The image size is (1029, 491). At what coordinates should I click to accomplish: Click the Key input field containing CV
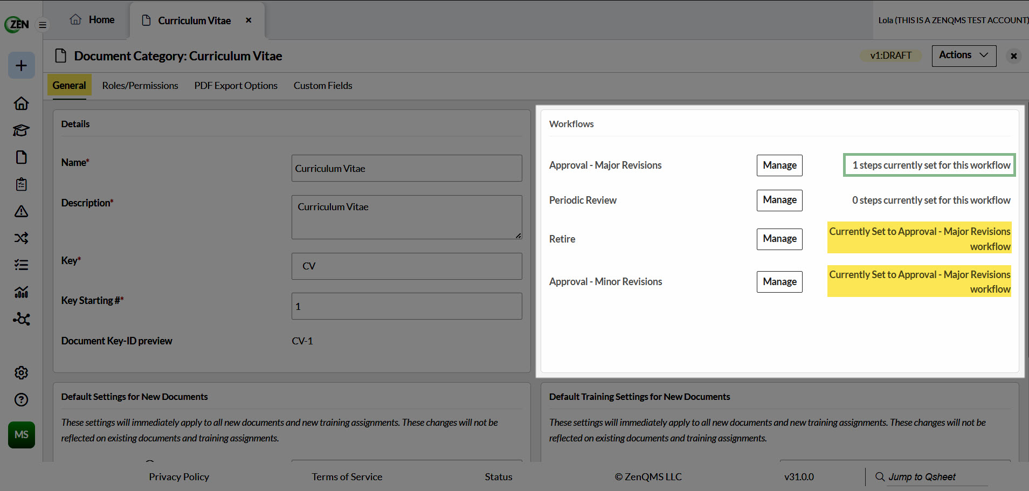coord(407,266)
